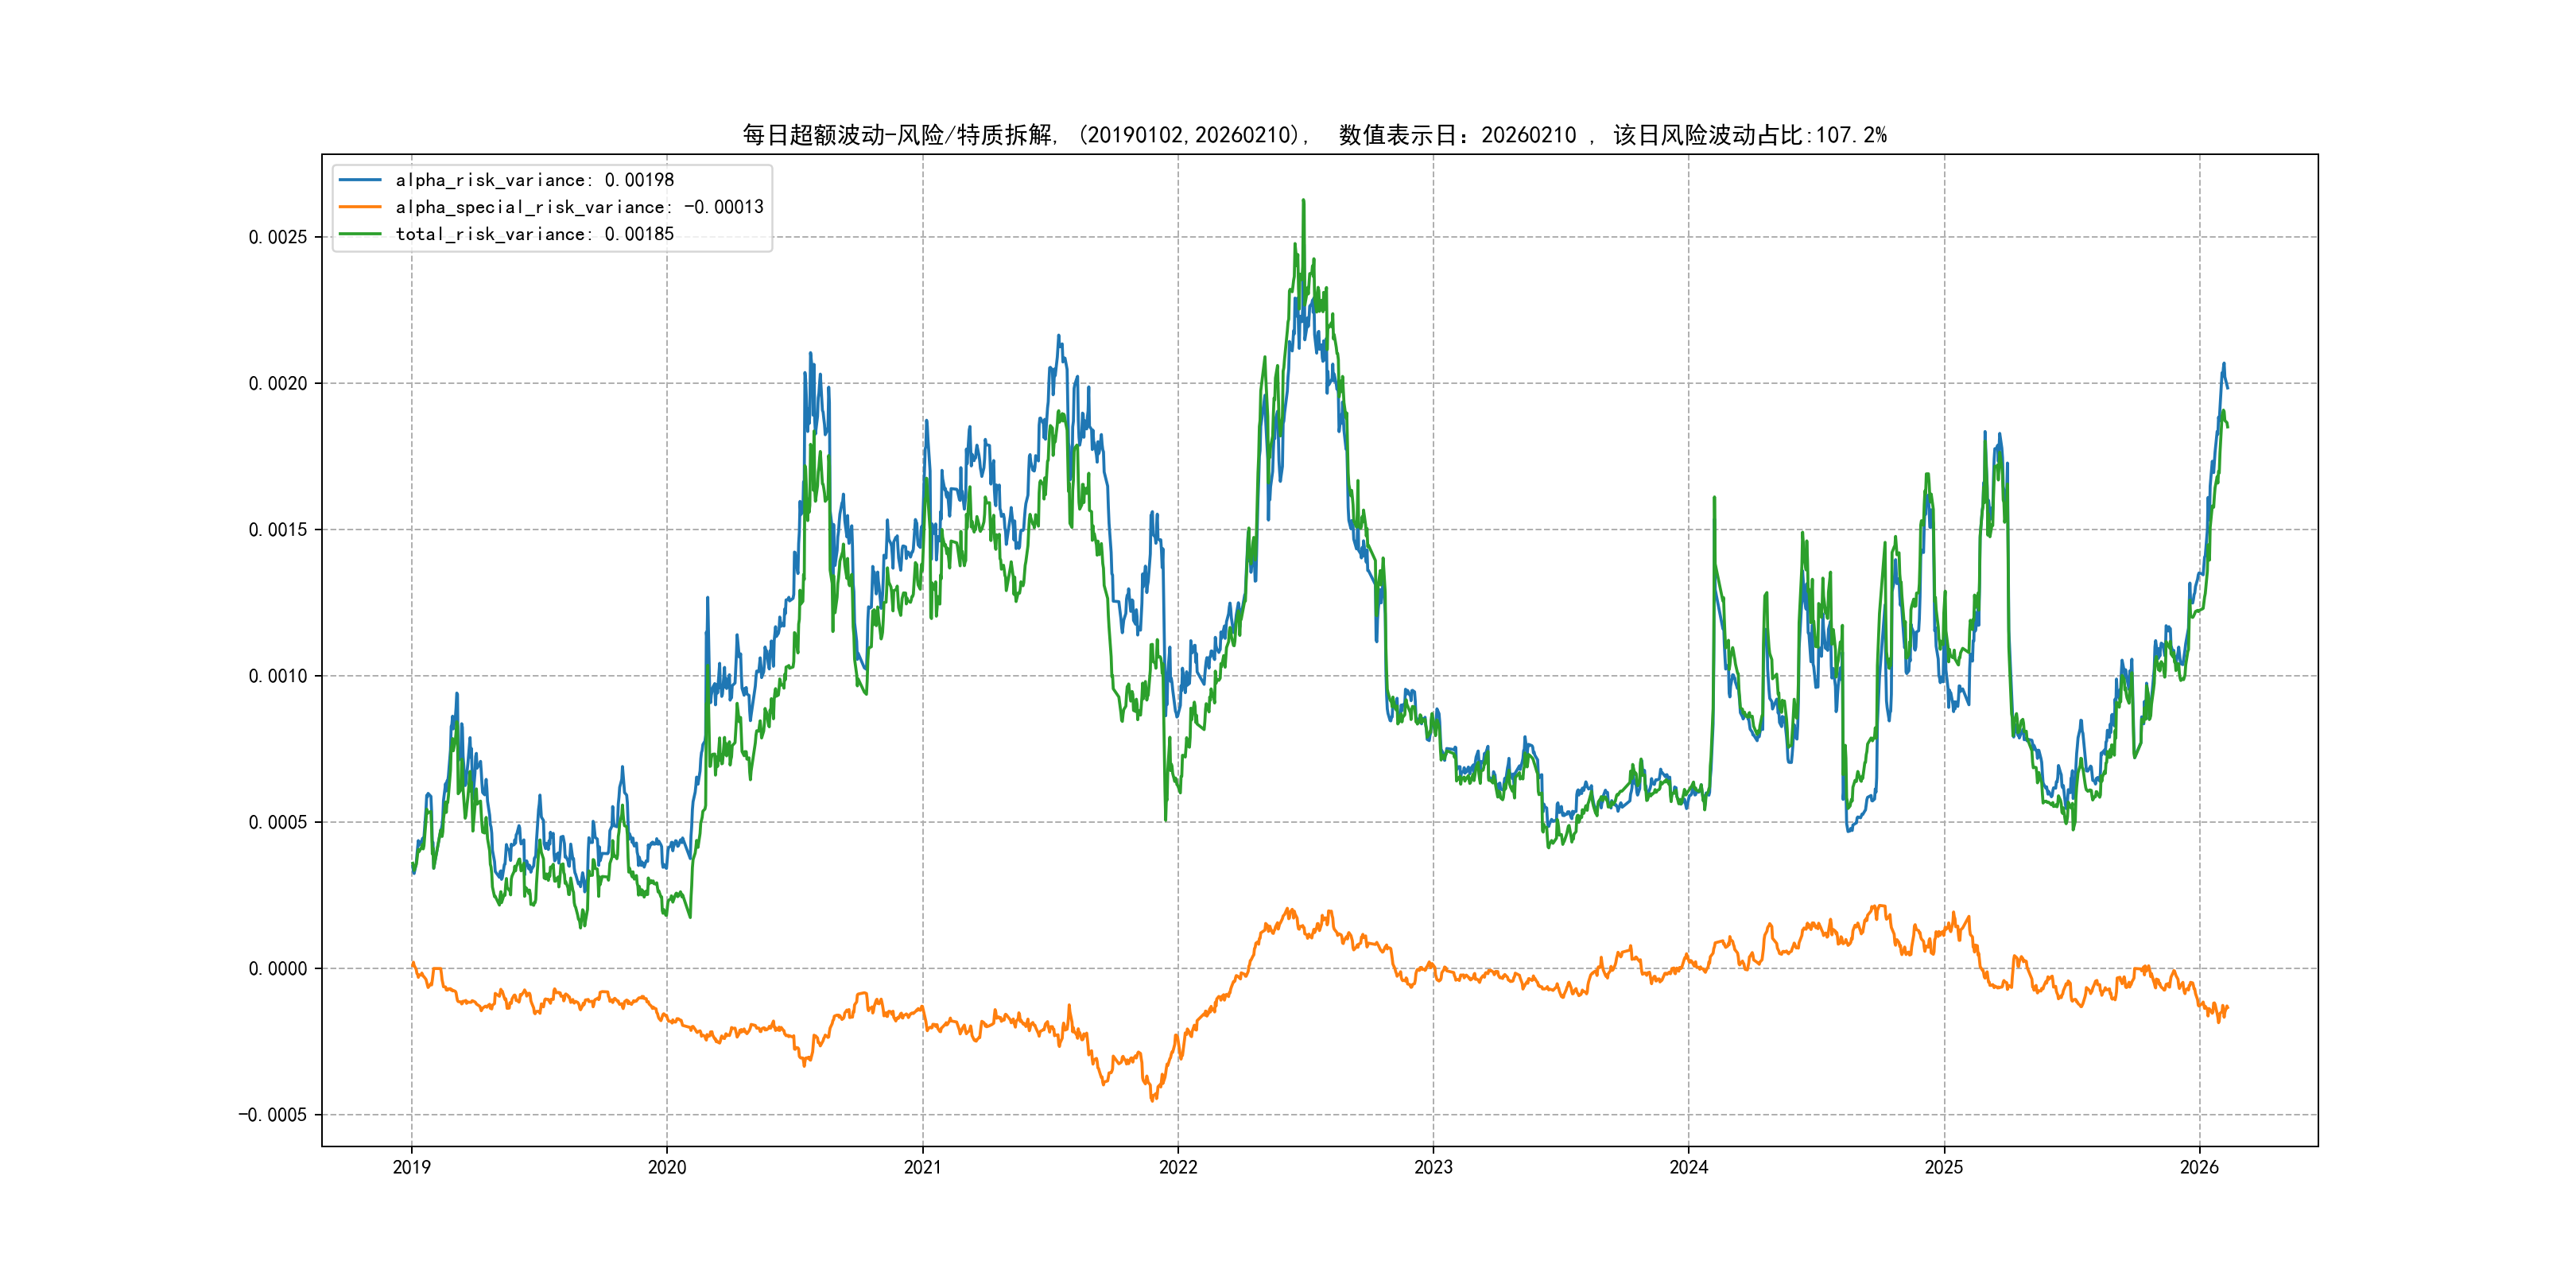
Task: Click the 2022 x-axis tick label
Action: (1178, 1167)
